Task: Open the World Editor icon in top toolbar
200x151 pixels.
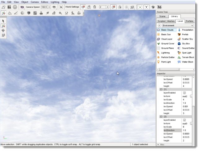Action: (3, 7)
